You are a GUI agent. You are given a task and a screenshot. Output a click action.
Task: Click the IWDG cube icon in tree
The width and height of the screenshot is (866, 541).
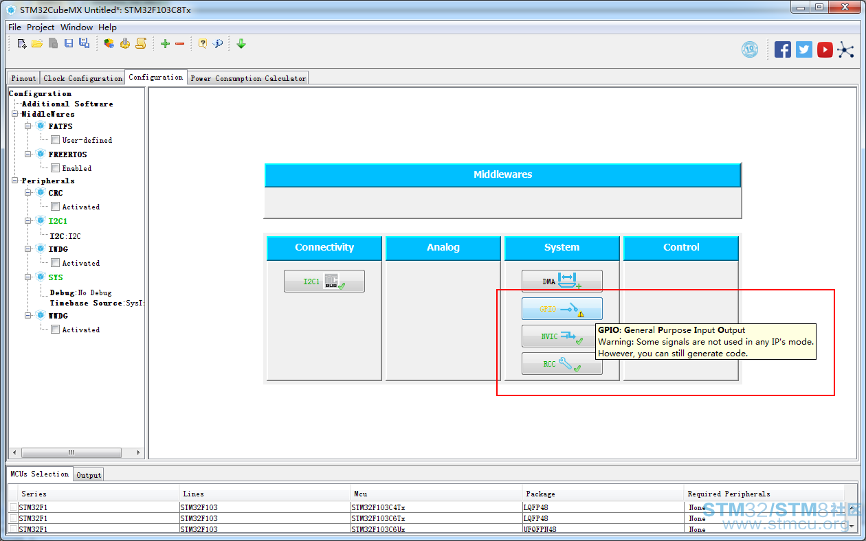click(x=41, y=249)
